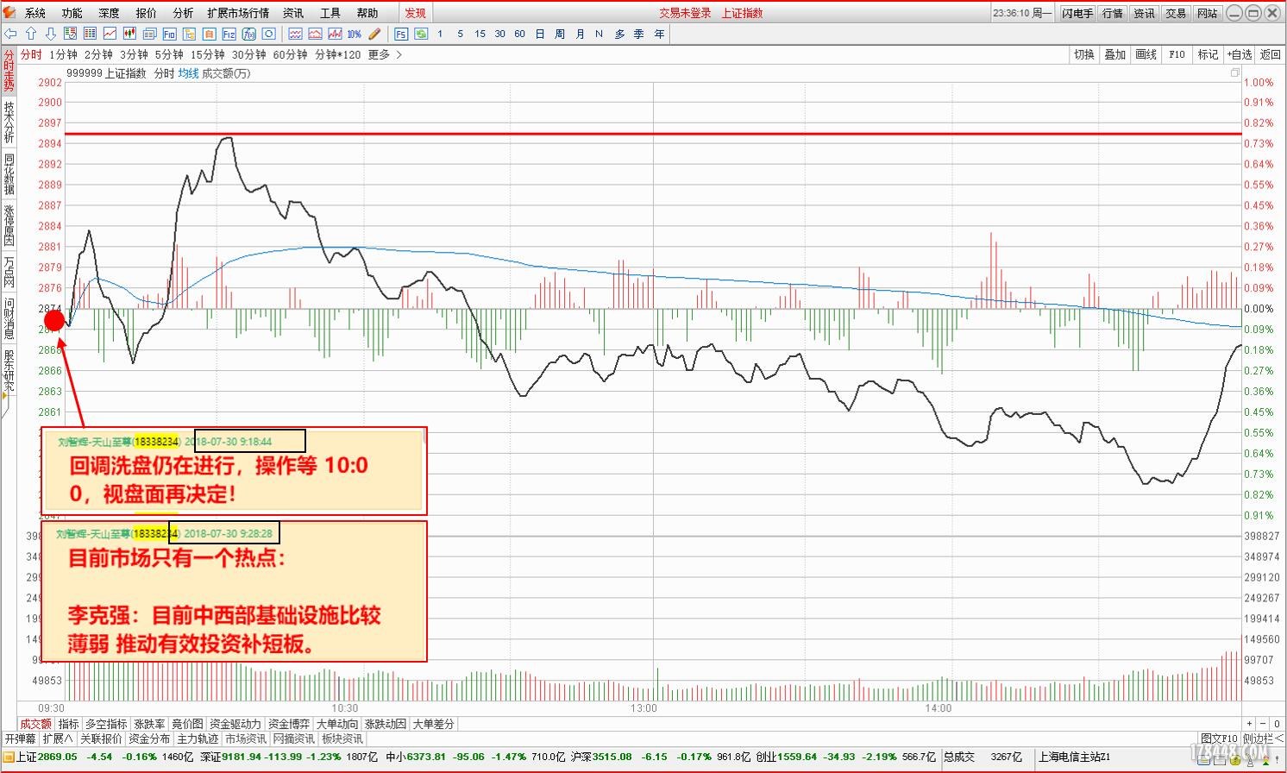This screenshot has height=773, width=1287.
Task: Switch to daily 日 period in toolbar
Action: click(x=540, y=34)
